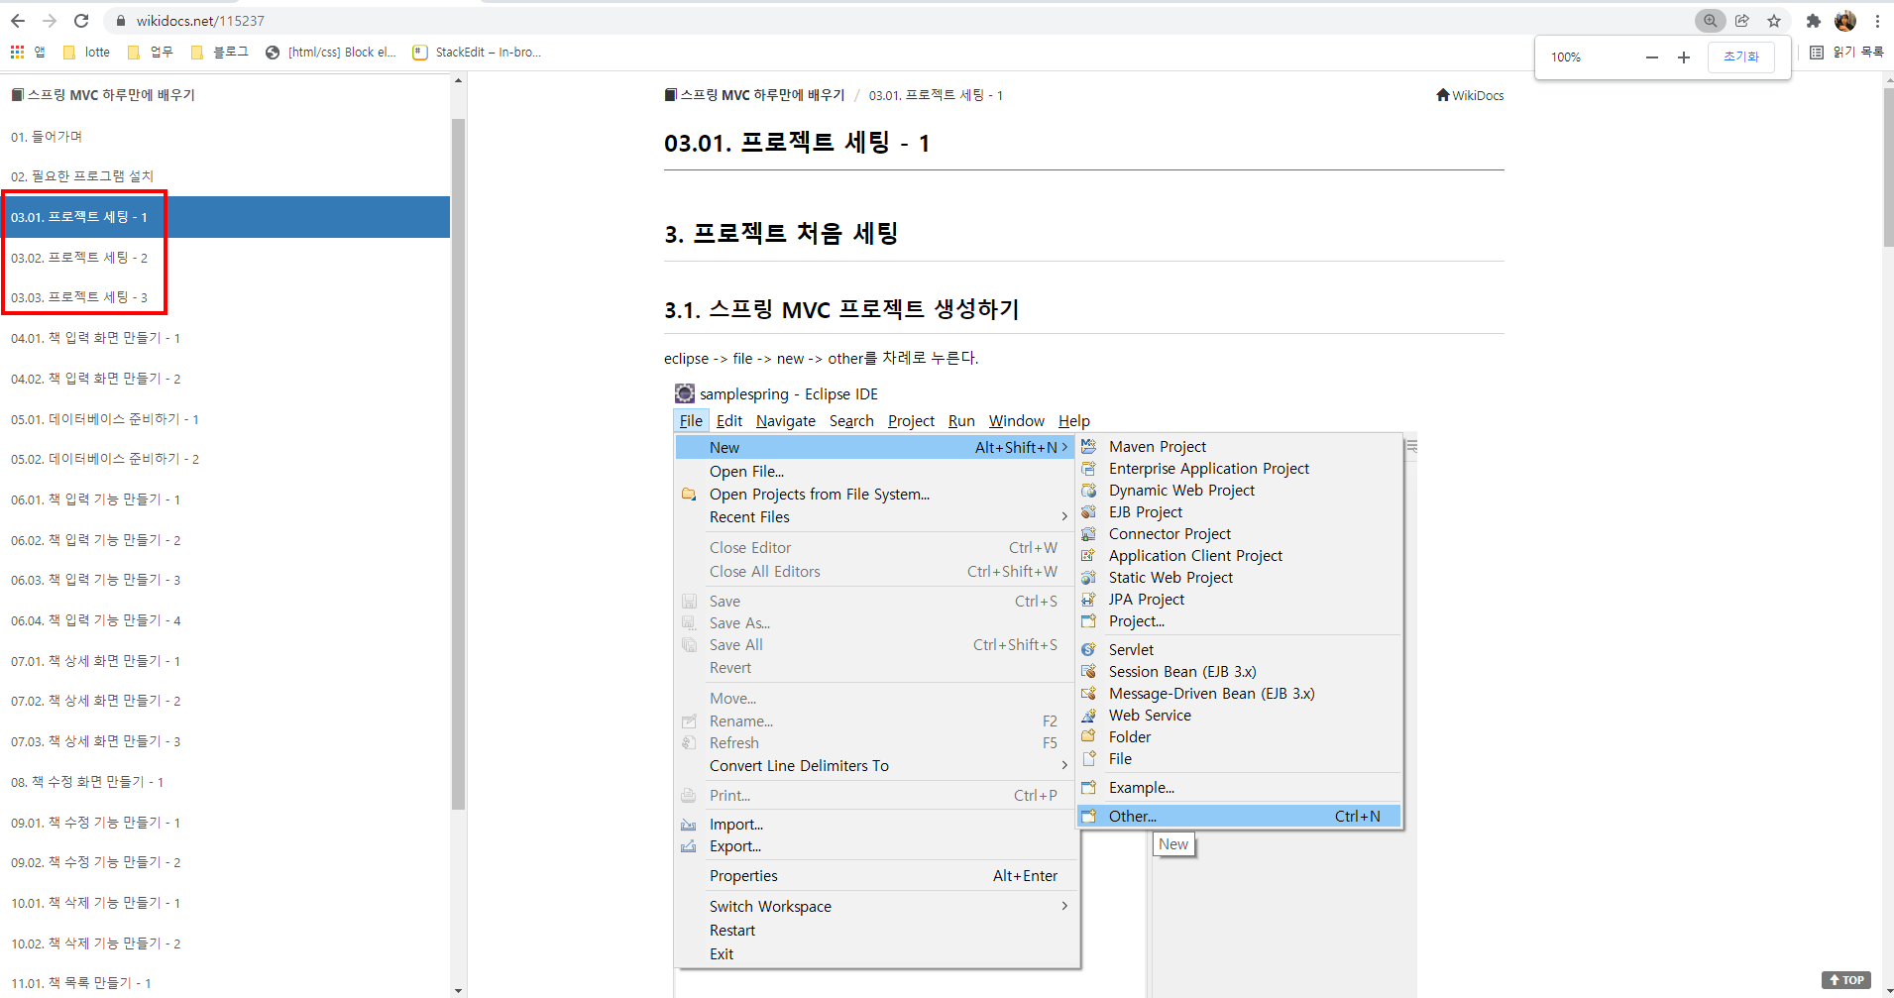The height and width of the screenshot is (998, 1894).
Task: Increase zoom with the plus button
Action: click(1684, 57)
